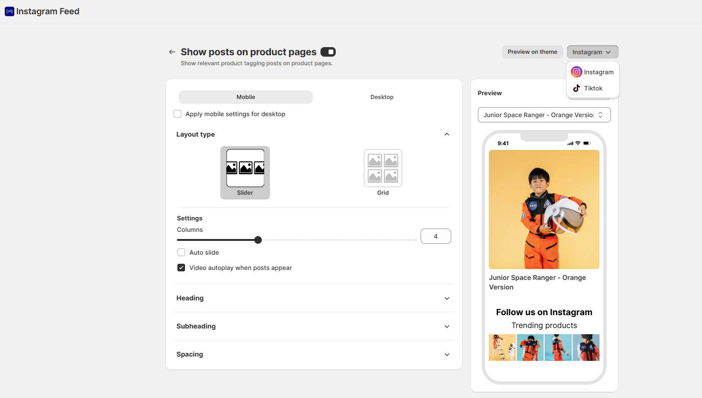Image resolution: width=702 pixels, height=398 pixels.
Task: Switch to the Mobile tab
Action: pos(246,97)
